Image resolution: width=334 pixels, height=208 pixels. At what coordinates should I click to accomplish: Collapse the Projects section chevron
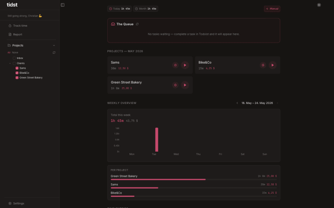pos(54,46)
